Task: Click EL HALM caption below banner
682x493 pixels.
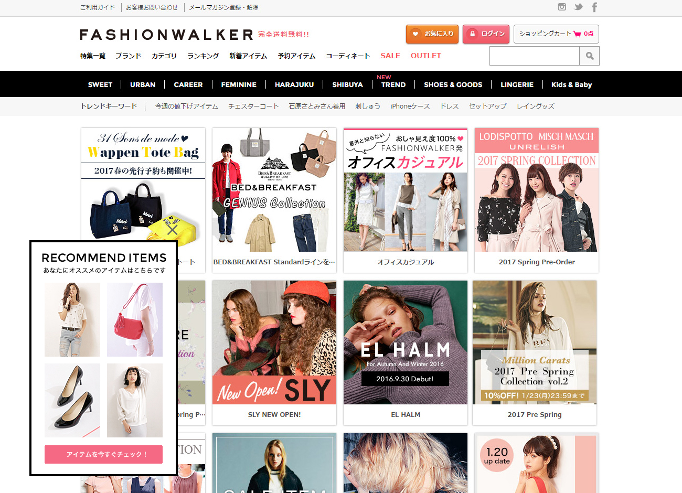Action: click(406, 414)
